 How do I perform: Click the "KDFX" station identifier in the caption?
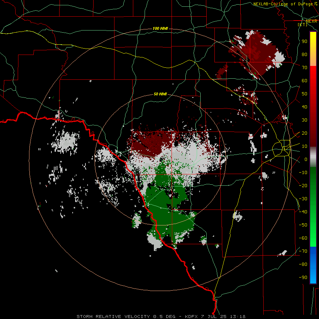[x=191, y=317]
